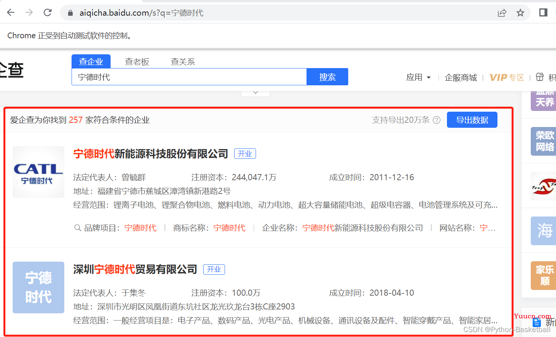Click the address bar URL
Screen dimensions: 556x337
[141, 13]
